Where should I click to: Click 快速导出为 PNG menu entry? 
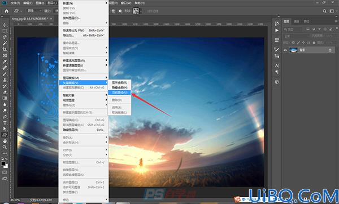point(84,30)
